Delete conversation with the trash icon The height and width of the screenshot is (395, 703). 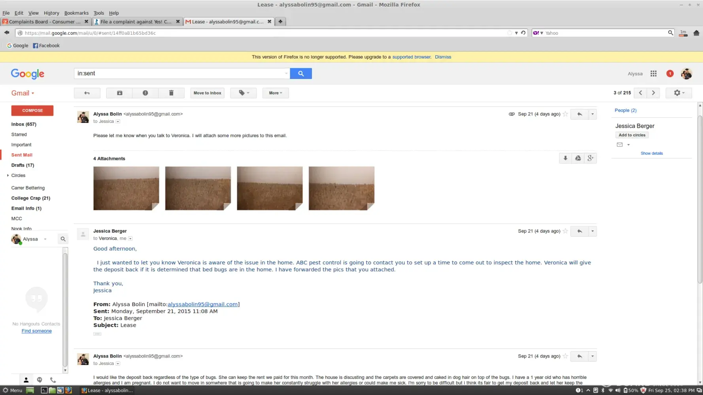coord(171,93)
